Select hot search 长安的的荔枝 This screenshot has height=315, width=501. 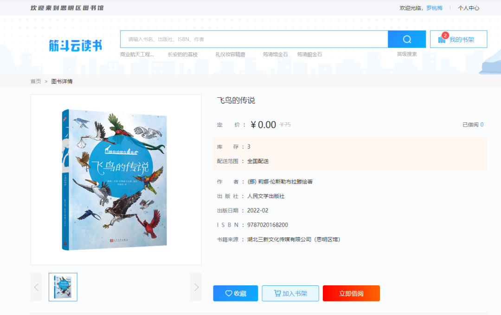[x=183, y=55]
